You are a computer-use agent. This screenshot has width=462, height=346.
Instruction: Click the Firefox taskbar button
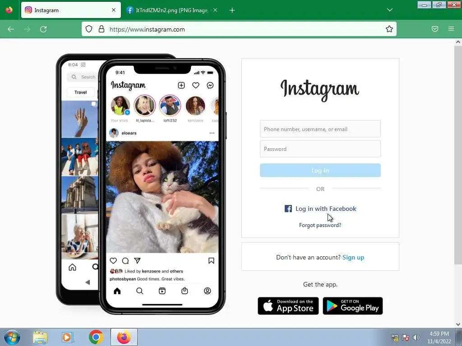(124, 337)
